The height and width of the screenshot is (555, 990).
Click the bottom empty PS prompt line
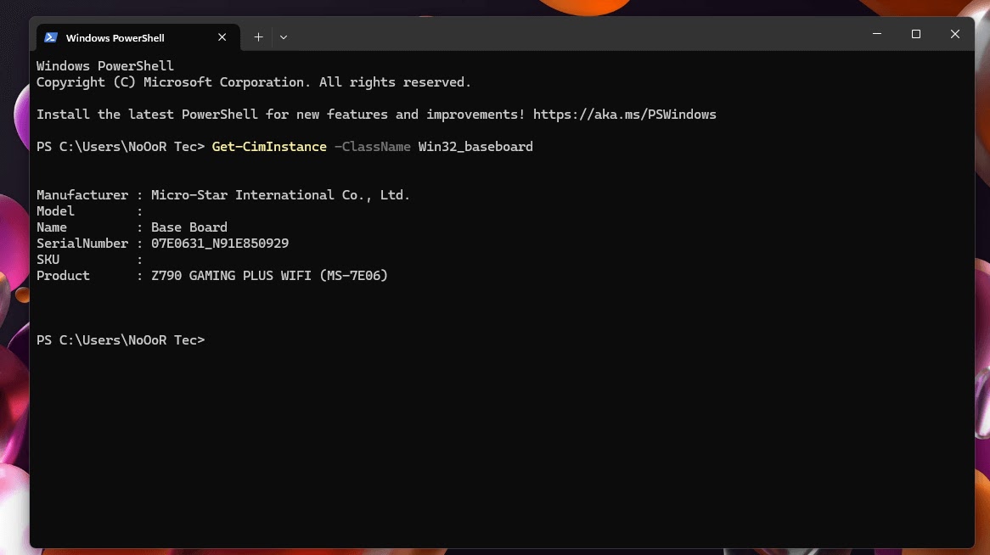pos(121,340)
